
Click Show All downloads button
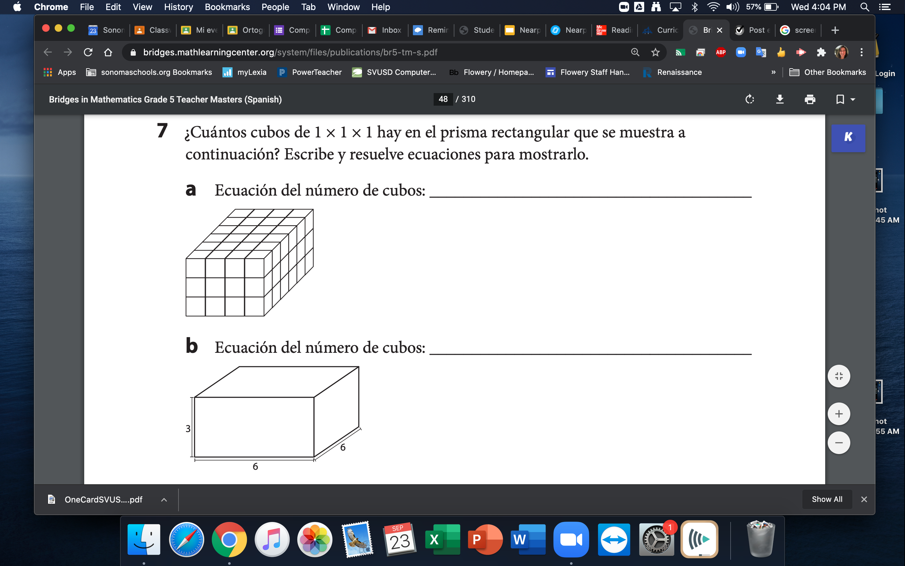pos(827,499)
